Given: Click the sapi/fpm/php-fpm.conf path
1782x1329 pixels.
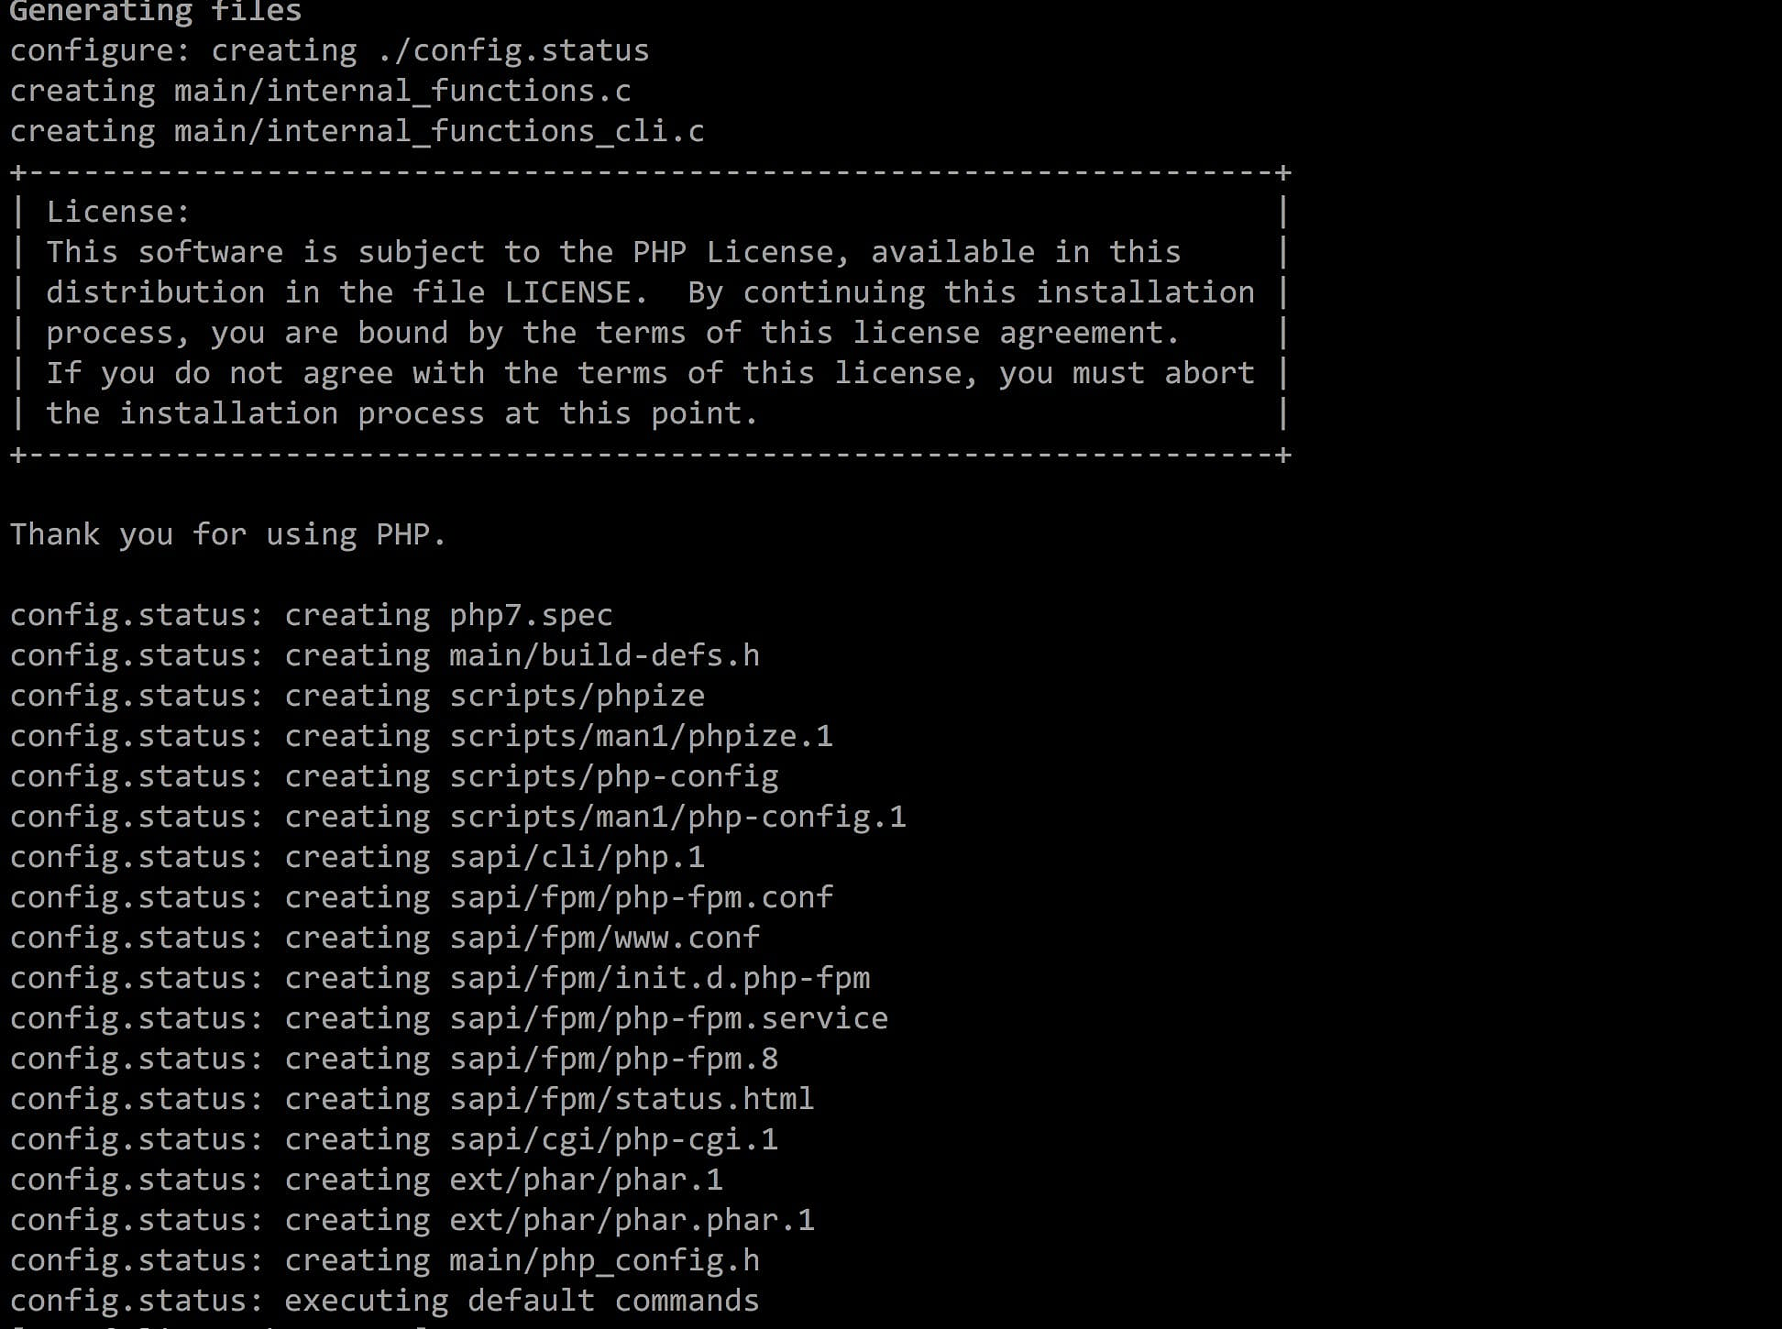Looking at the screenshot, I should click(641, 897).
